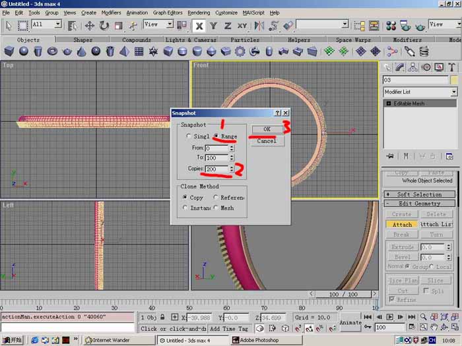
Task: Collapse the Edit Geometry rollout
Action: coord(419,204)
